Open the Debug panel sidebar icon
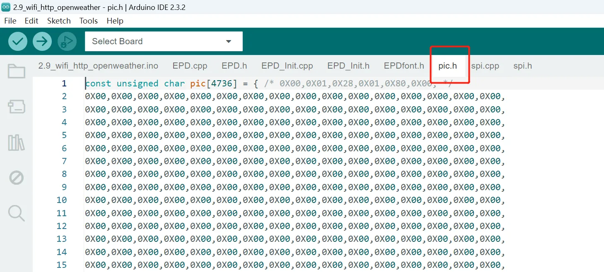The image size is (604, 272). pos(17,178)
